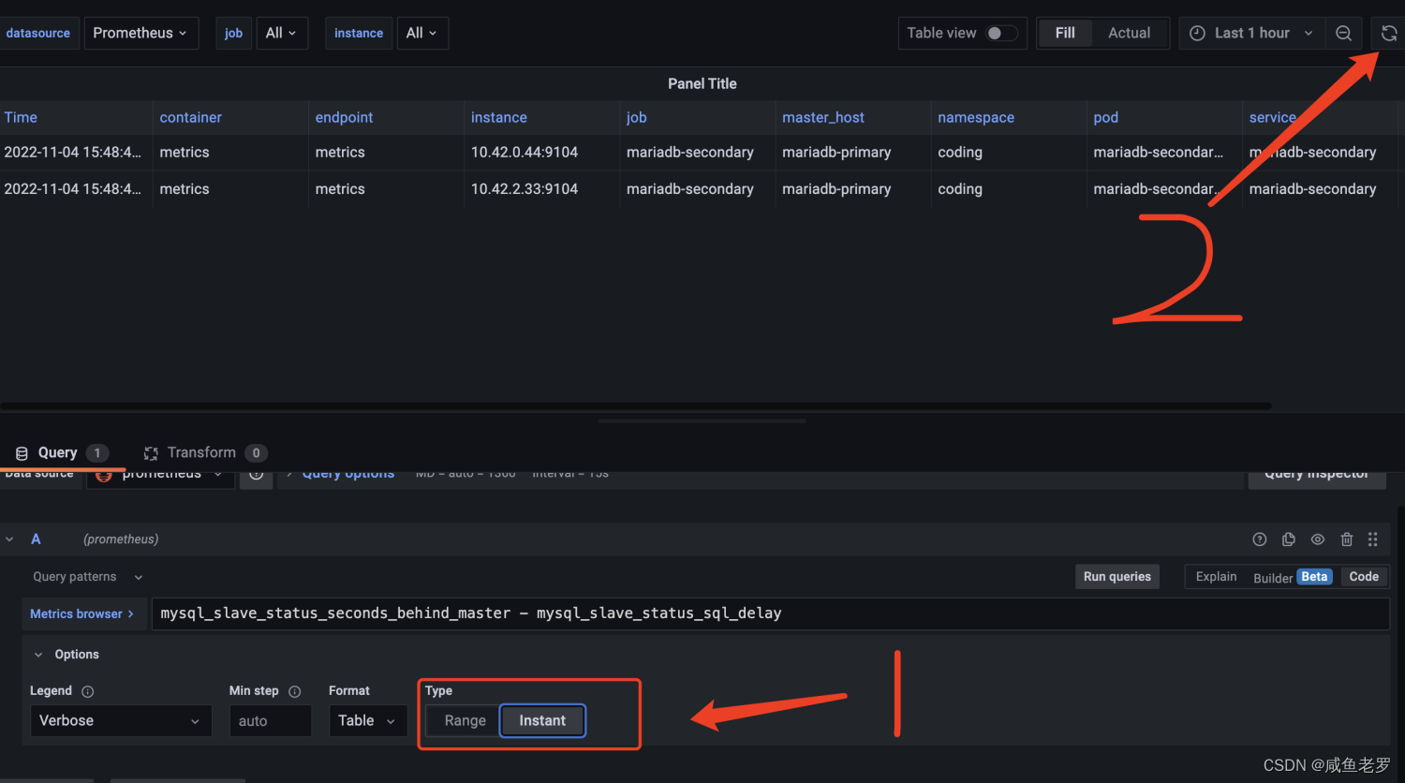Image resolution: width=1405 pixels, height=783 pixels.
Task: Switch to the Builder editor mode
Action: (x=1292, y=577)
